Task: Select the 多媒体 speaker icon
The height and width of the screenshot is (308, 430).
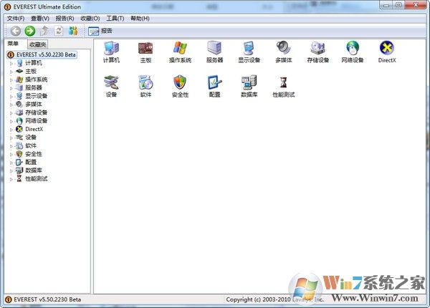Action: 283,49
